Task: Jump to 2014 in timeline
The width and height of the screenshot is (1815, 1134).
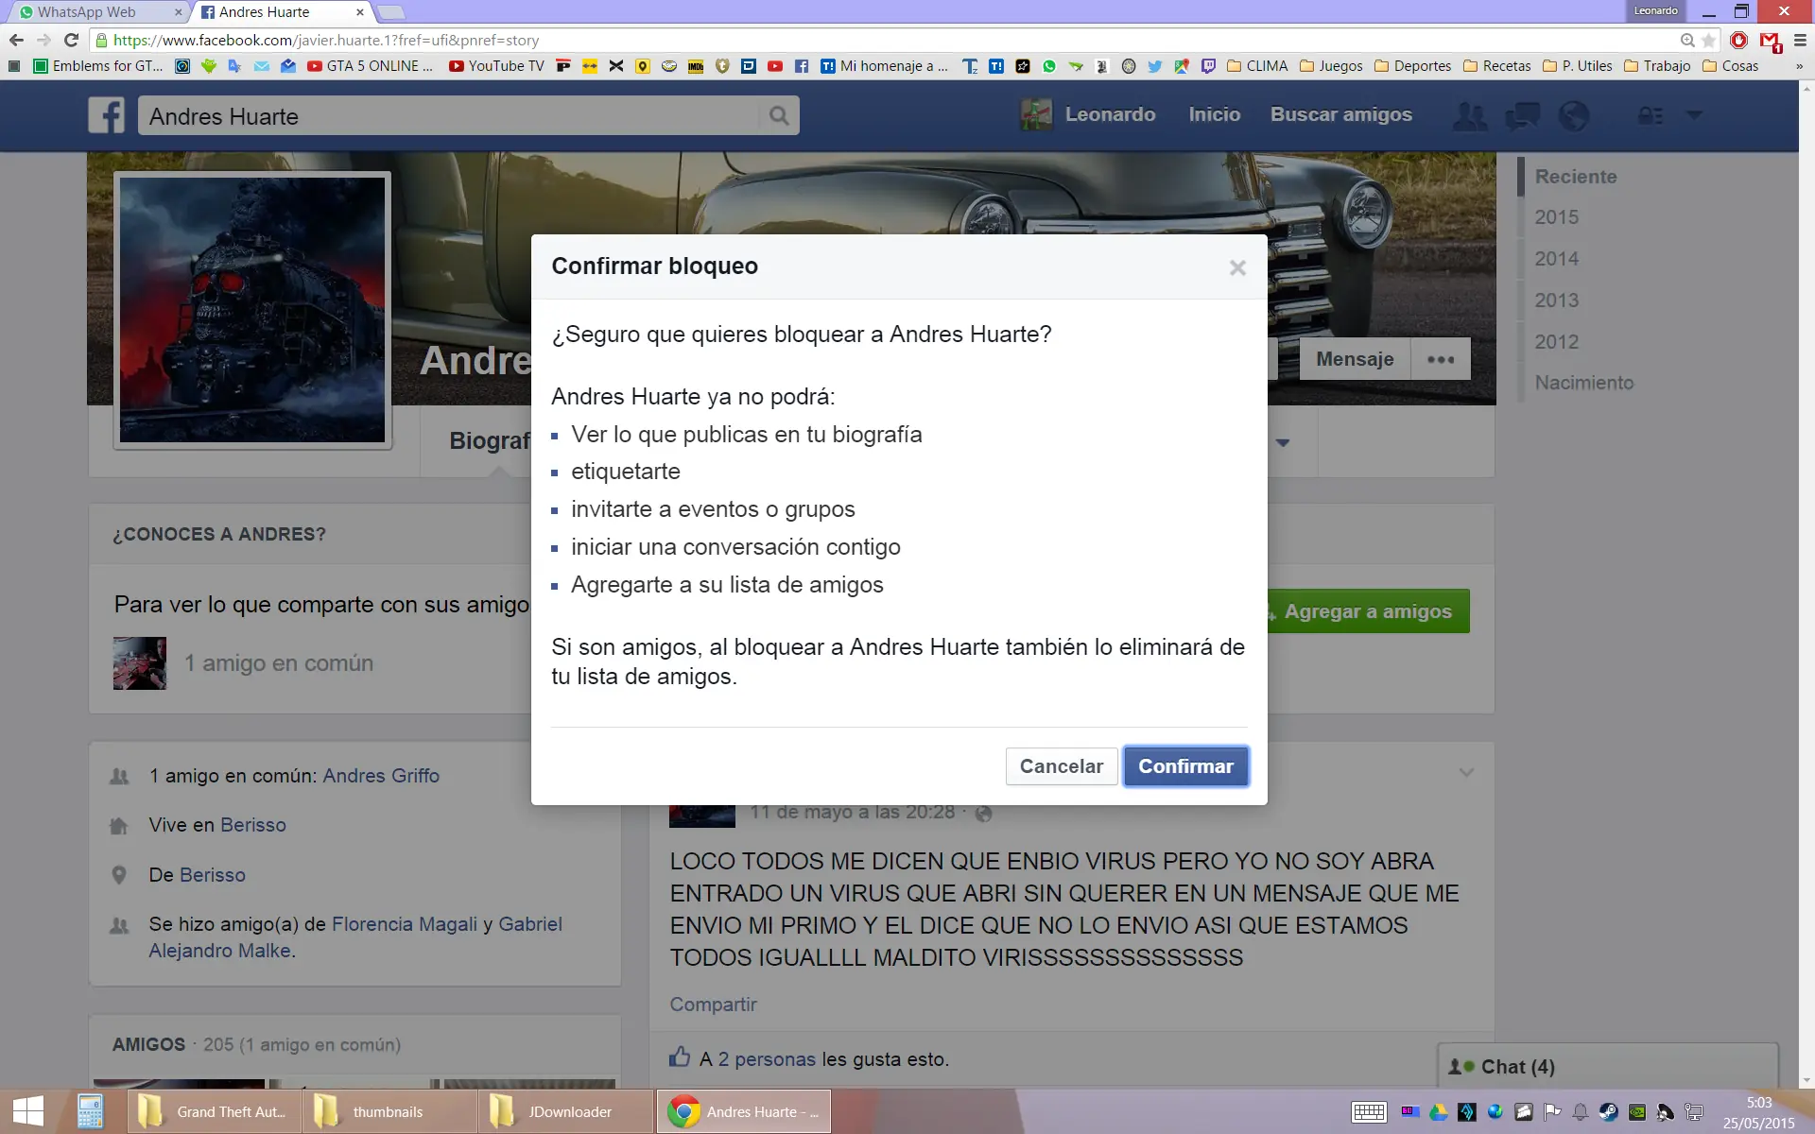Action: (1556, 259)
